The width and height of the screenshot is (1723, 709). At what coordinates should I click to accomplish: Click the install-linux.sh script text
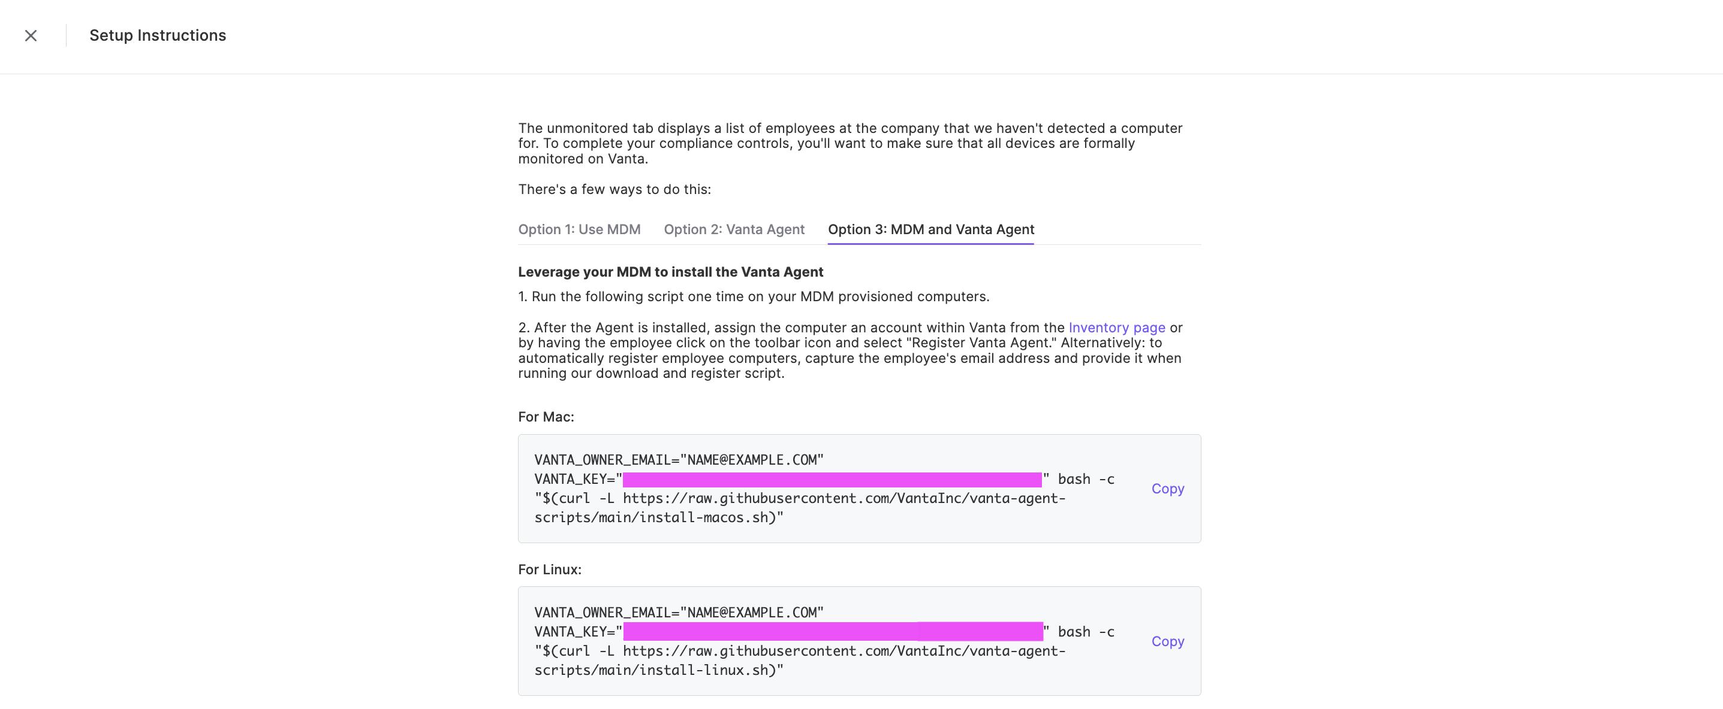pos(659,669)
